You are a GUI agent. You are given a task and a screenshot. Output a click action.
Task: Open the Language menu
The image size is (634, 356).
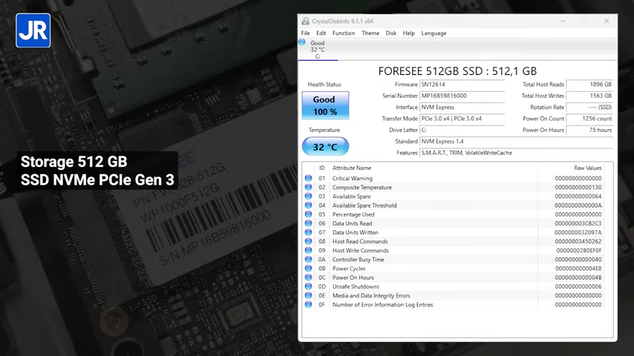434,33
